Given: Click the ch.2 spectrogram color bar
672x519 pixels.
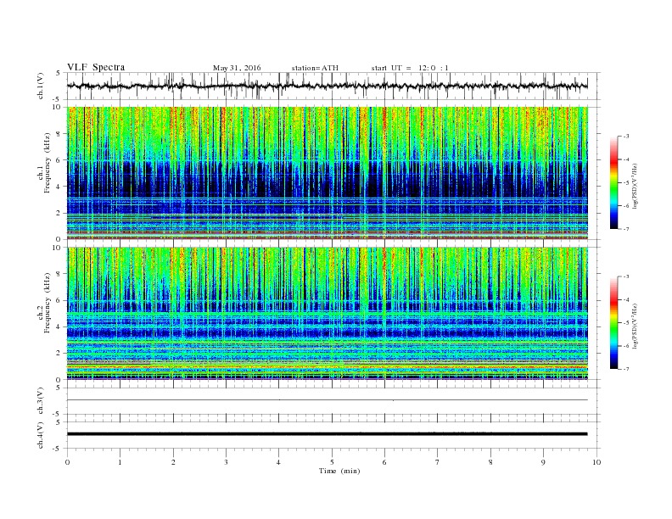Looking at the screenshot, I should pos(613,322).
